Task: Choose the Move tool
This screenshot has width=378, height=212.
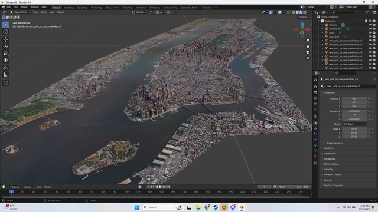Action: pyautogui.click(x=5, y=39)
